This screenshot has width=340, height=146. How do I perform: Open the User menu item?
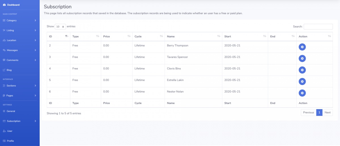click(10, 131)
